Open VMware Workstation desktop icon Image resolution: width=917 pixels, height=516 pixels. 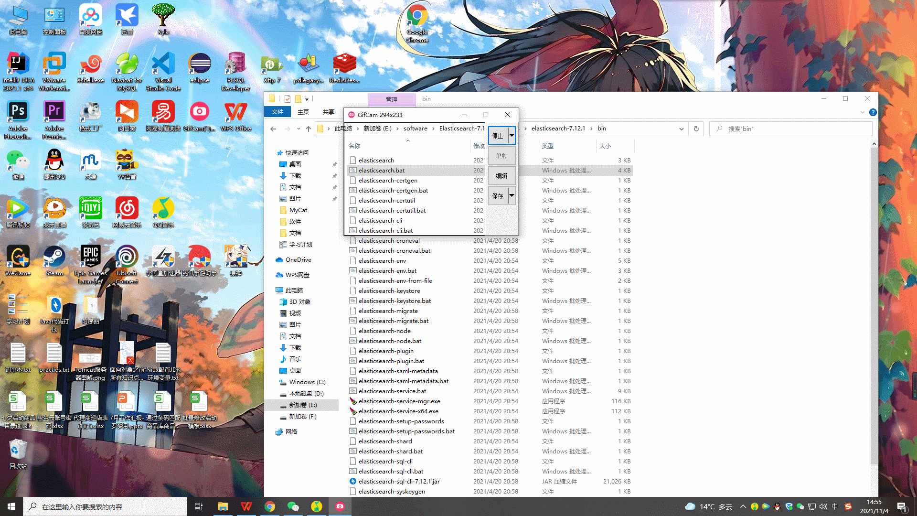pos(54,72)
